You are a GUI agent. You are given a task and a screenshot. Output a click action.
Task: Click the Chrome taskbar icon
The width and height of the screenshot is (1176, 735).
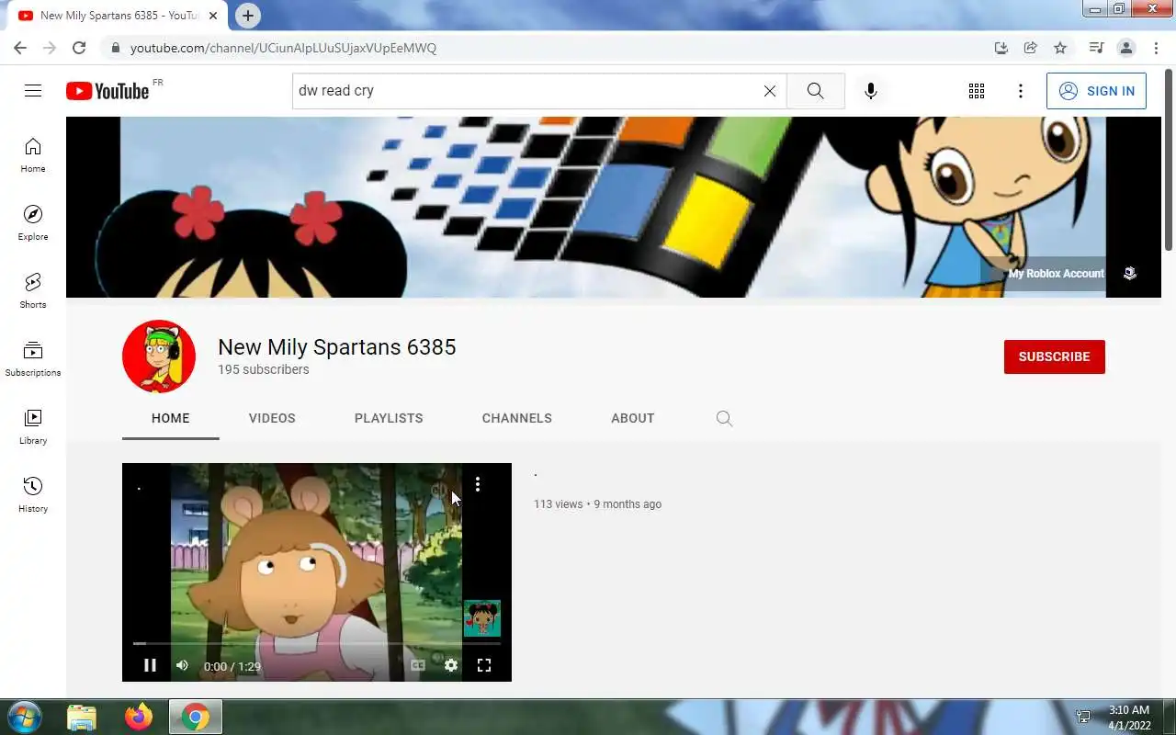click(195, 717)
